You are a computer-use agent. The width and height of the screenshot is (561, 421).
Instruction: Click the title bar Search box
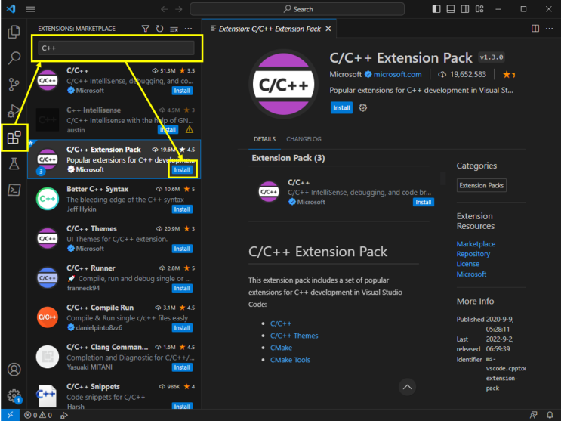click(x=297, y=9)
